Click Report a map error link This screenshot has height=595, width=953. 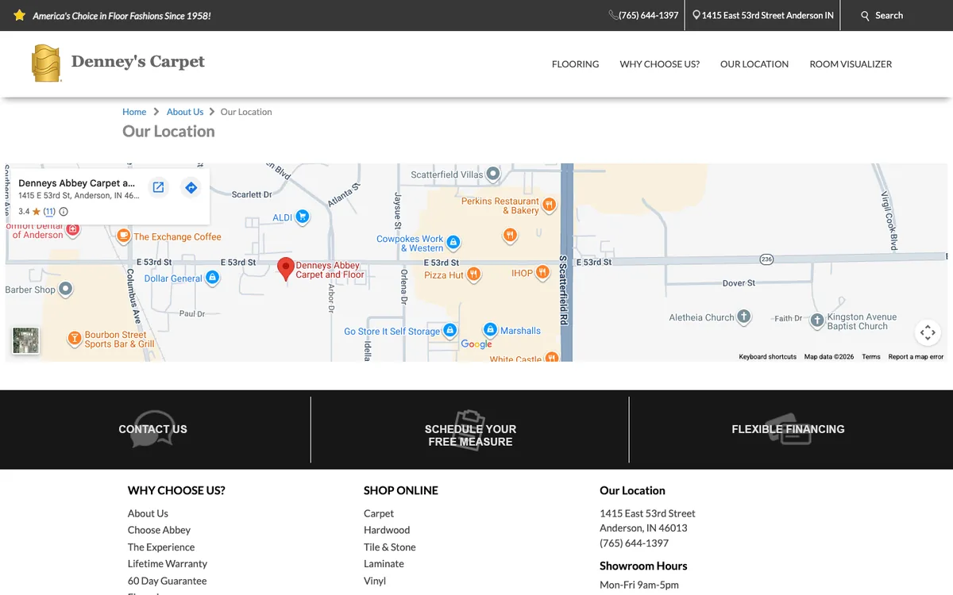(916, 357)
